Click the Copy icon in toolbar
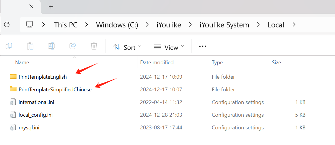335x145 pixels. (9, 46)
